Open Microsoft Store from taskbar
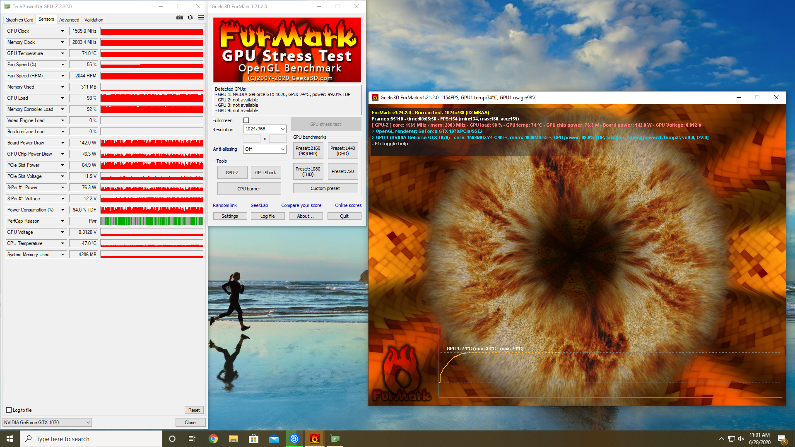 coord(254,439)
